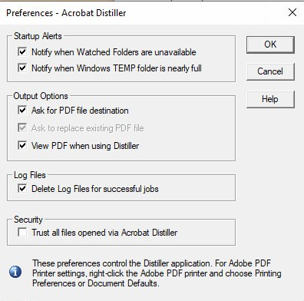This screenshot has height=301, width=304.
Task: Click the Cancel button
Action: pos(270,71)
